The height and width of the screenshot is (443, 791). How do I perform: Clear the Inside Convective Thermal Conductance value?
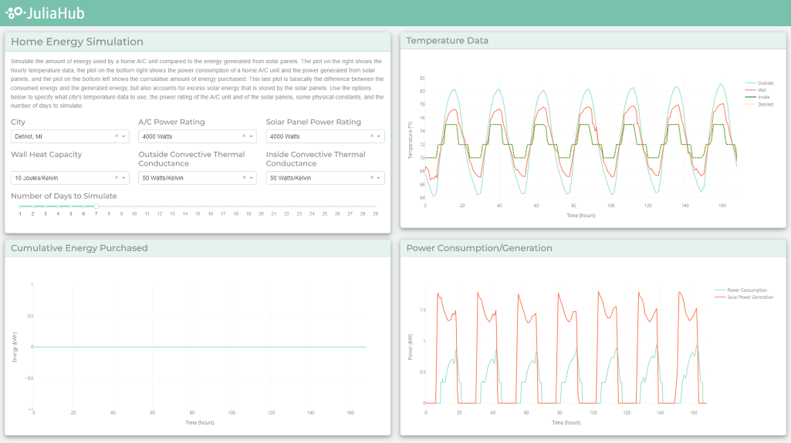click(371, 178)
